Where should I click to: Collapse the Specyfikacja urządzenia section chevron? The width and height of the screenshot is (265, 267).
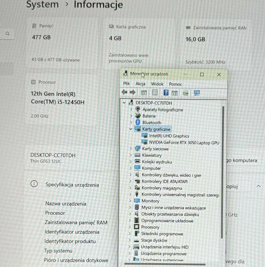pos(259,186)
